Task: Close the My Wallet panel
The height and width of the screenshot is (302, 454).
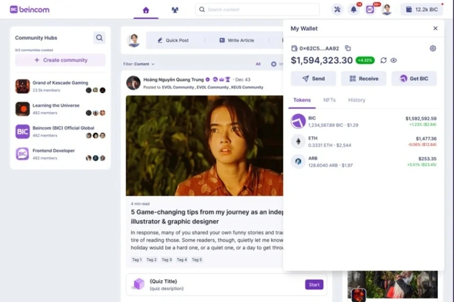Action: click(435, 28)
